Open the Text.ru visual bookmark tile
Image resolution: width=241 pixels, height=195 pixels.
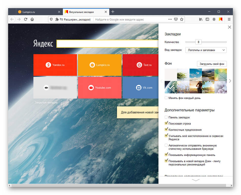click(141, 65)
